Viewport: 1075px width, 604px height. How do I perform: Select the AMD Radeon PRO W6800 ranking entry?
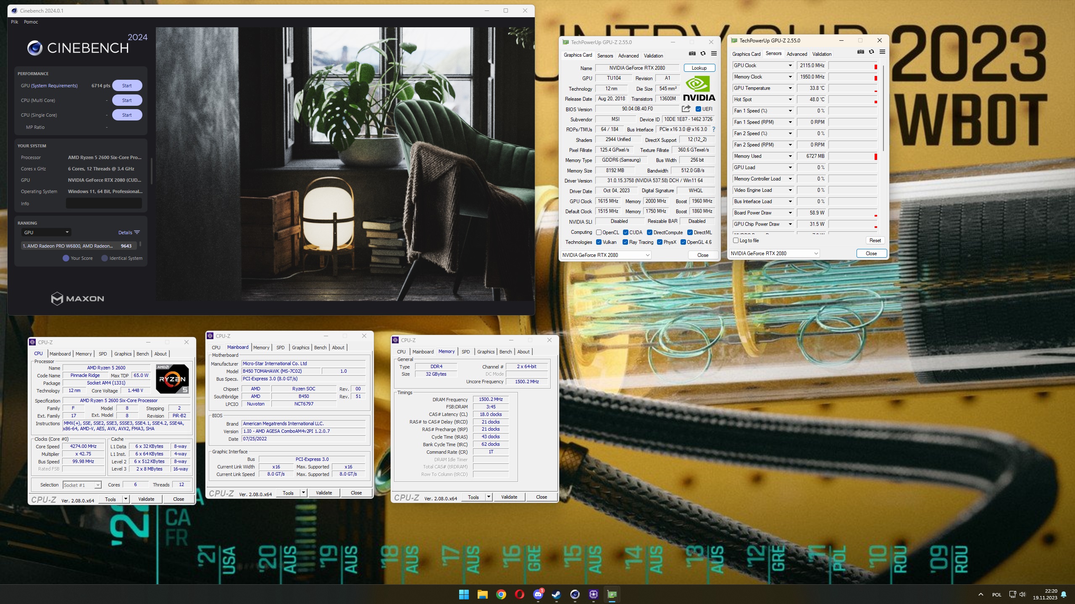pos(79,246)
